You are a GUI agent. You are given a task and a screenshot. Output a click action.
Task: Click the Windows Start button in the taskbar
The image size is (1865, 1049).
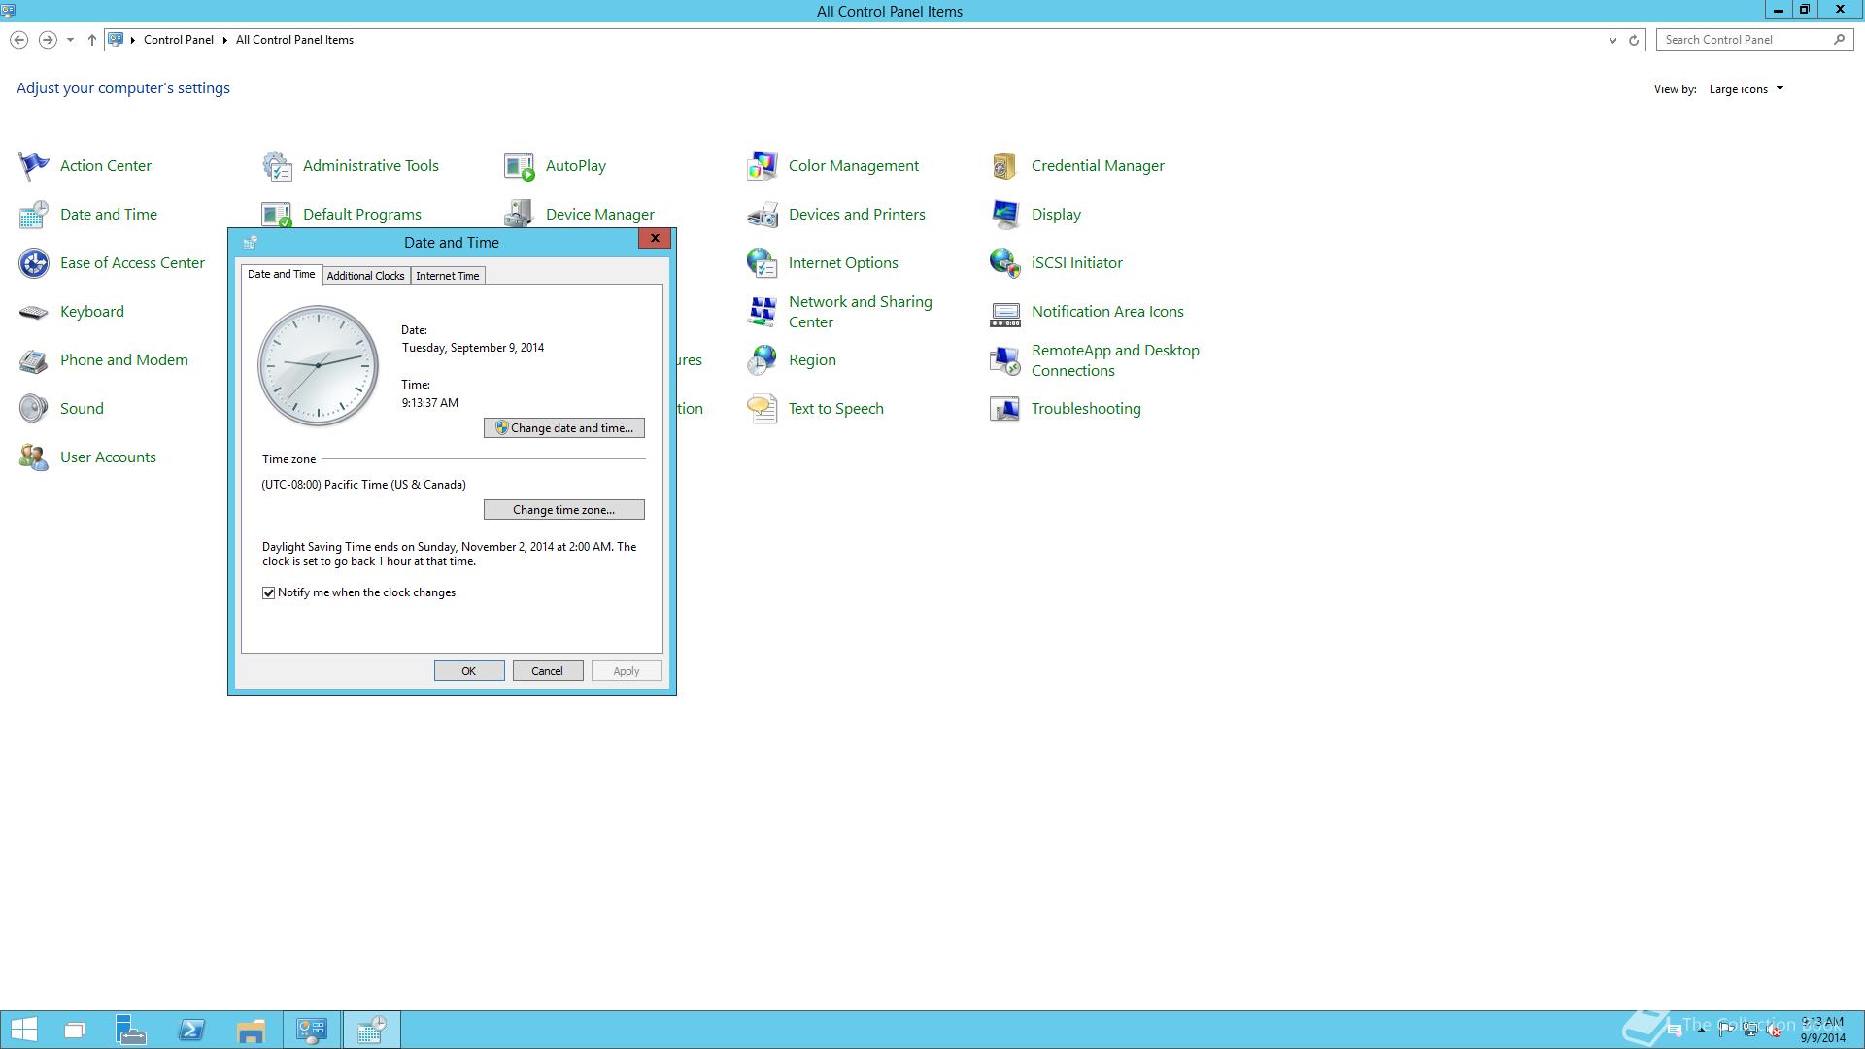click(23, 1030)
